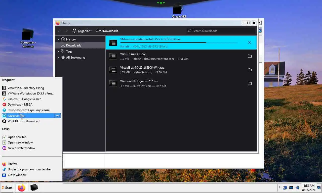Screen dimensions: 322x193
Task: Expand the All Bookmarks tree node arrow
Action: coord(58,58)
